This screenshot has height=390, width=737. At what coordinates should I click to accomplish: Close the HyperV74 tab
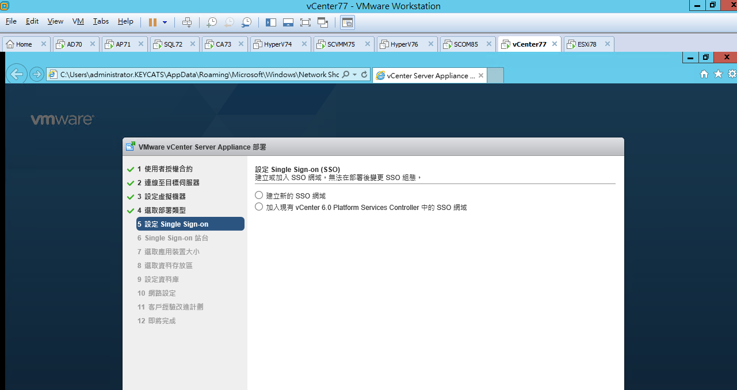click(x=304, y=44)
